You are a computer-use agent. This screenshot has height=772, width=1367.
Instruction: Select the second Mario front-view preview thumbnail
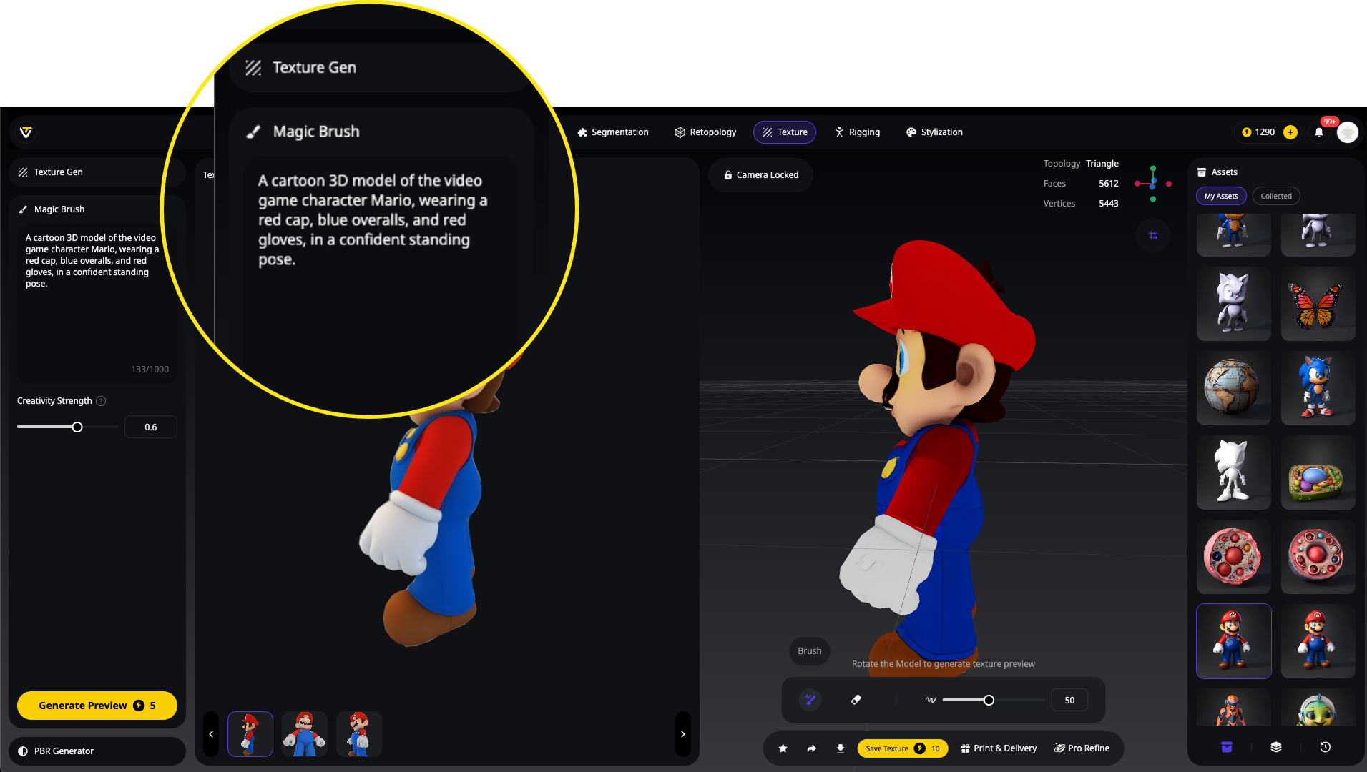pyautogui.click(x=305, y=734)
